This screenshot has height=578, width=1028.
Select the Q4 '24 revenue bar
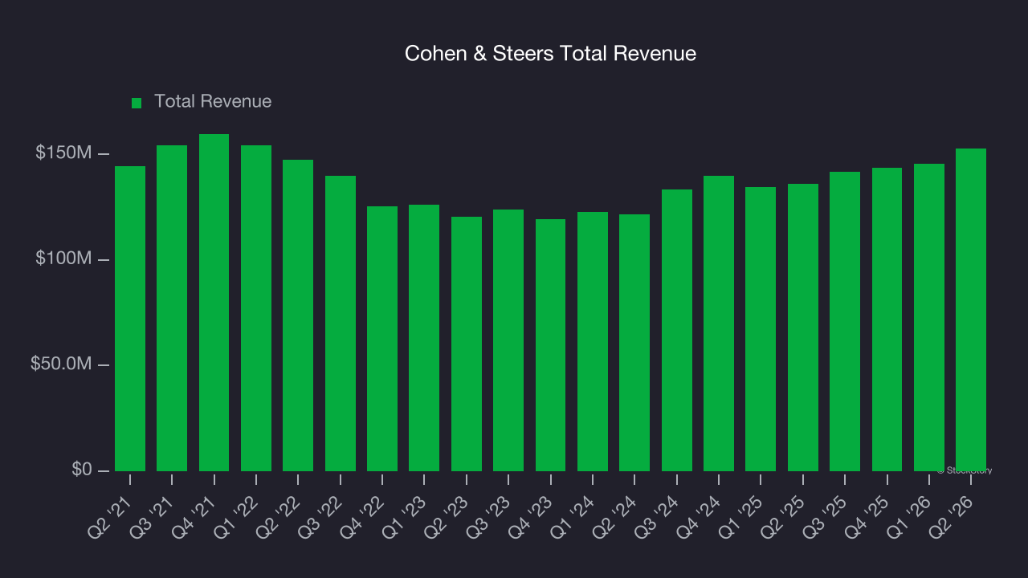pos(719,324)
